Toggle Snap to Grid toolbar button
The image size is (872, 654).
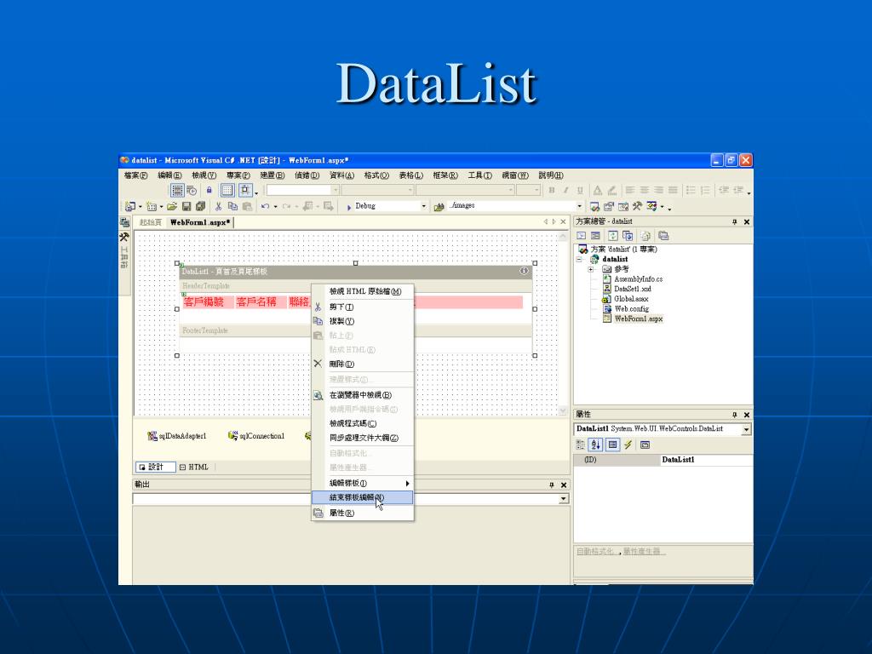pyautogui.click(x=245, y=190)
